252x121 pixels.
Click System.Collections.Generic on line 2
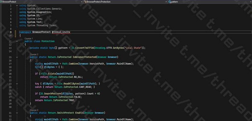point(44,9)
